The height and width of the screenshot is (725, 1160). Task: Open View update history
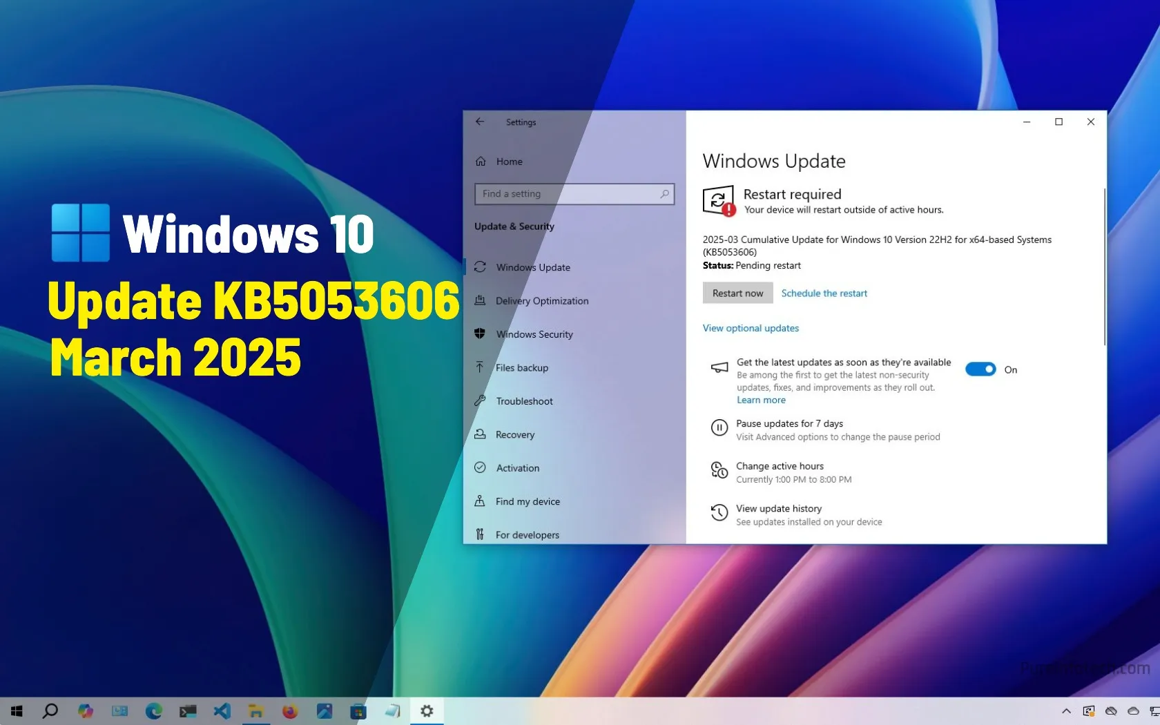click(x=778, y=509)
